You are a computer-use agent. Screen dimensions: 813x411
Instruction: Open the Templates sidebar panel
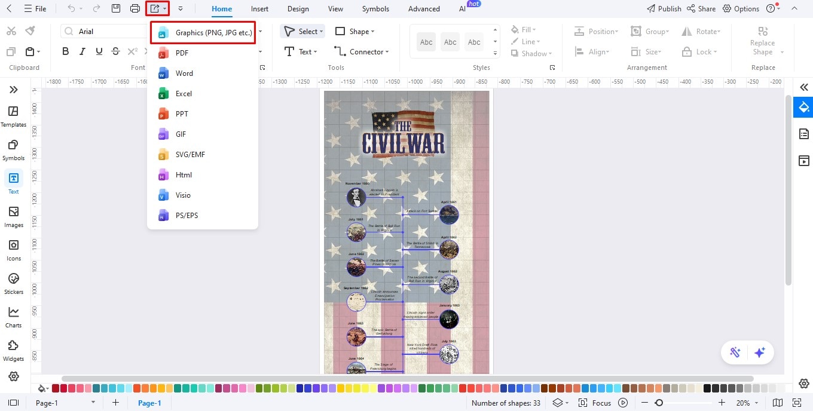pos(13,116)
